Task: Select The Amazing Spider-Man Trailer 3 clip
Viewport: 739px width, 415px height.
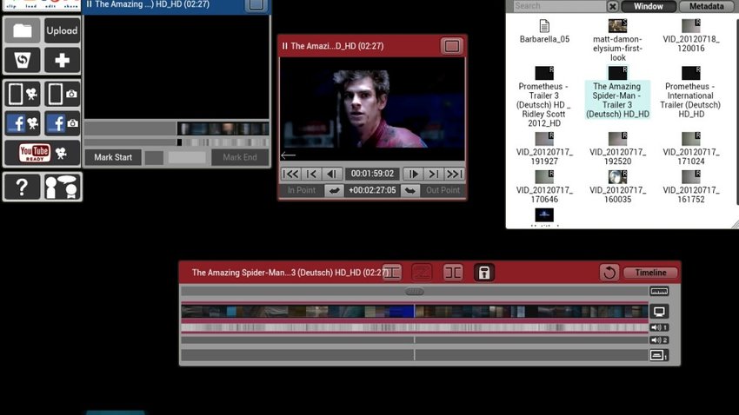Action: coord(617,93)
